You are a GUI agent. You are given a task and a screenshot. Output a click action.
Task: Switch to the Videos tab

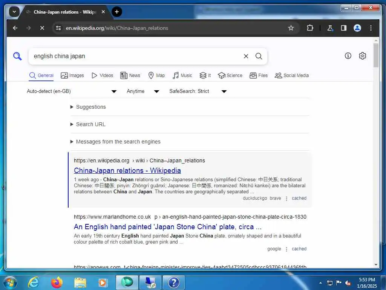(102, 76)
